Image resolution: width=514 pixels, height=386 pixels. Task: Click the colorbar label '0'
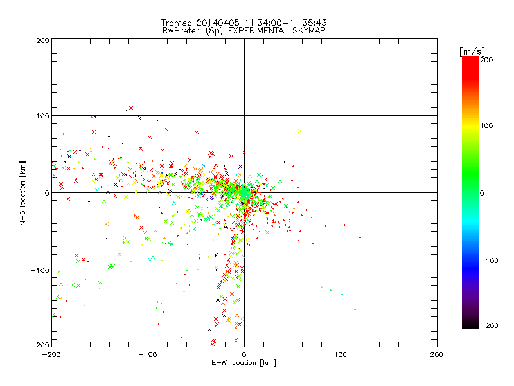click(x=482, y=193)
